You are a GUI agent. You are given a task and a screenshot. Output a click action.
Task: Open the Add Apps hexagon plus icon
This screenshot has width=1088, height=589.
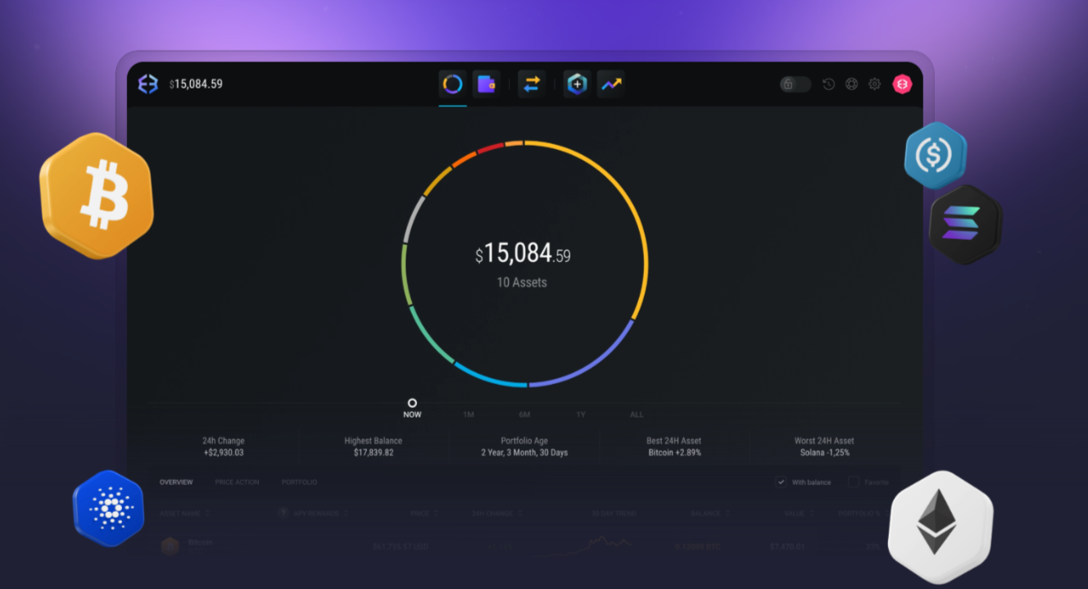(577, 84)
